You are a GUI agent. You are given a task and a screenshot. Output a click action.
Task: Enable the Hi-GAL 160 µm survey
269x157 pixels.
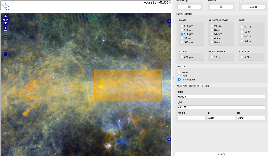point(182,42)
